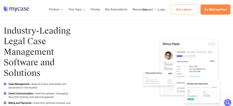Viewport: 233px width, 106px height.
Task: Select the Case Details tab in mockup
Action: (x=191, y=52)
